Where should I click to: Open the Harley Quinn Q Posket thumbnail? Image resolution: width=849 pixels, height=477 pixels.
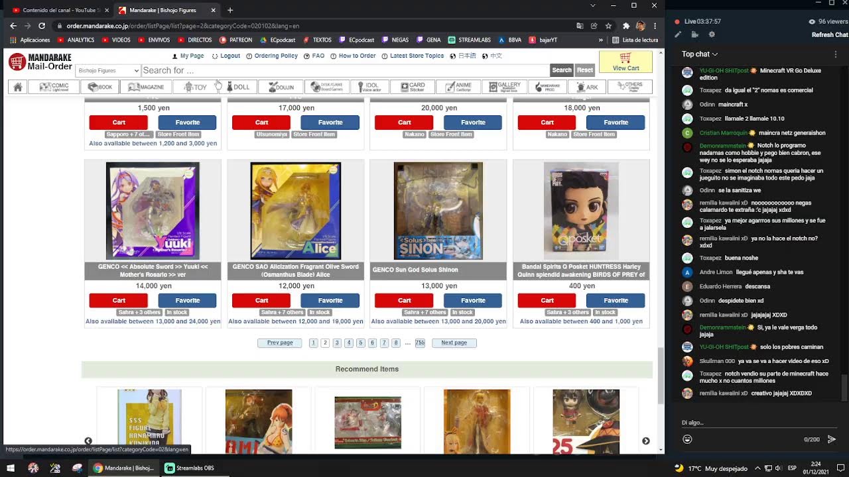pyautogui.click(x=581, y=211)
